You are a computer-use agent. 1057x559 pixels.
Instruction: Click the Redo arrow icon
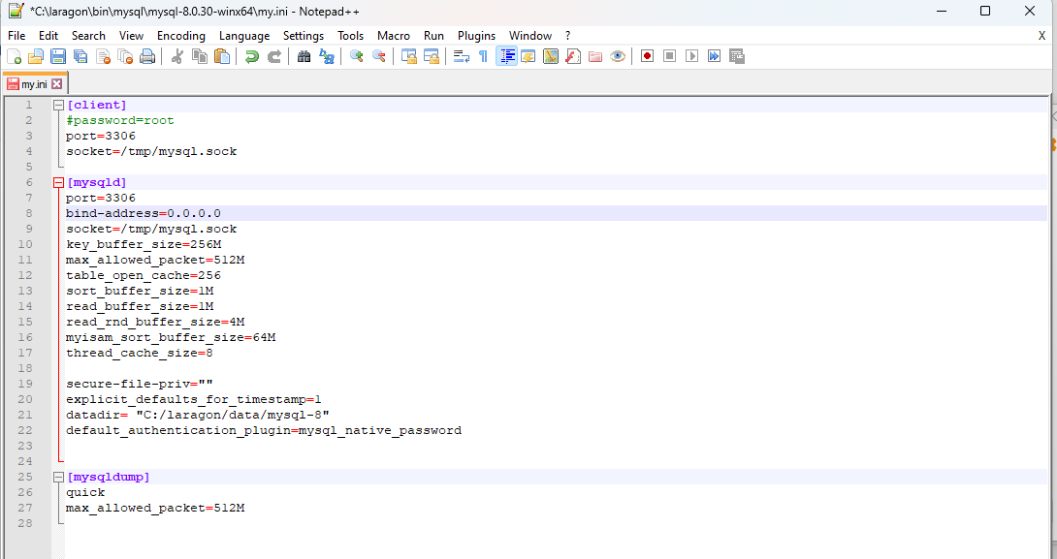tap(274, 56)
